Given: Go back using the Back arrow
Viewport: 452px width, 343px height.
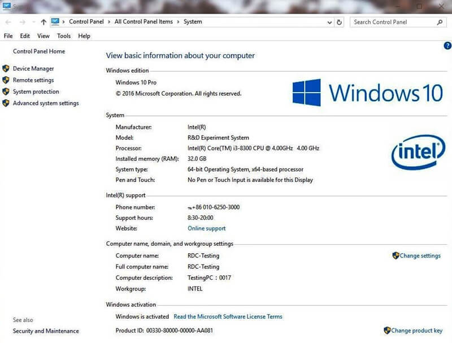Looking at the screenshot, I should pos(7,22).
